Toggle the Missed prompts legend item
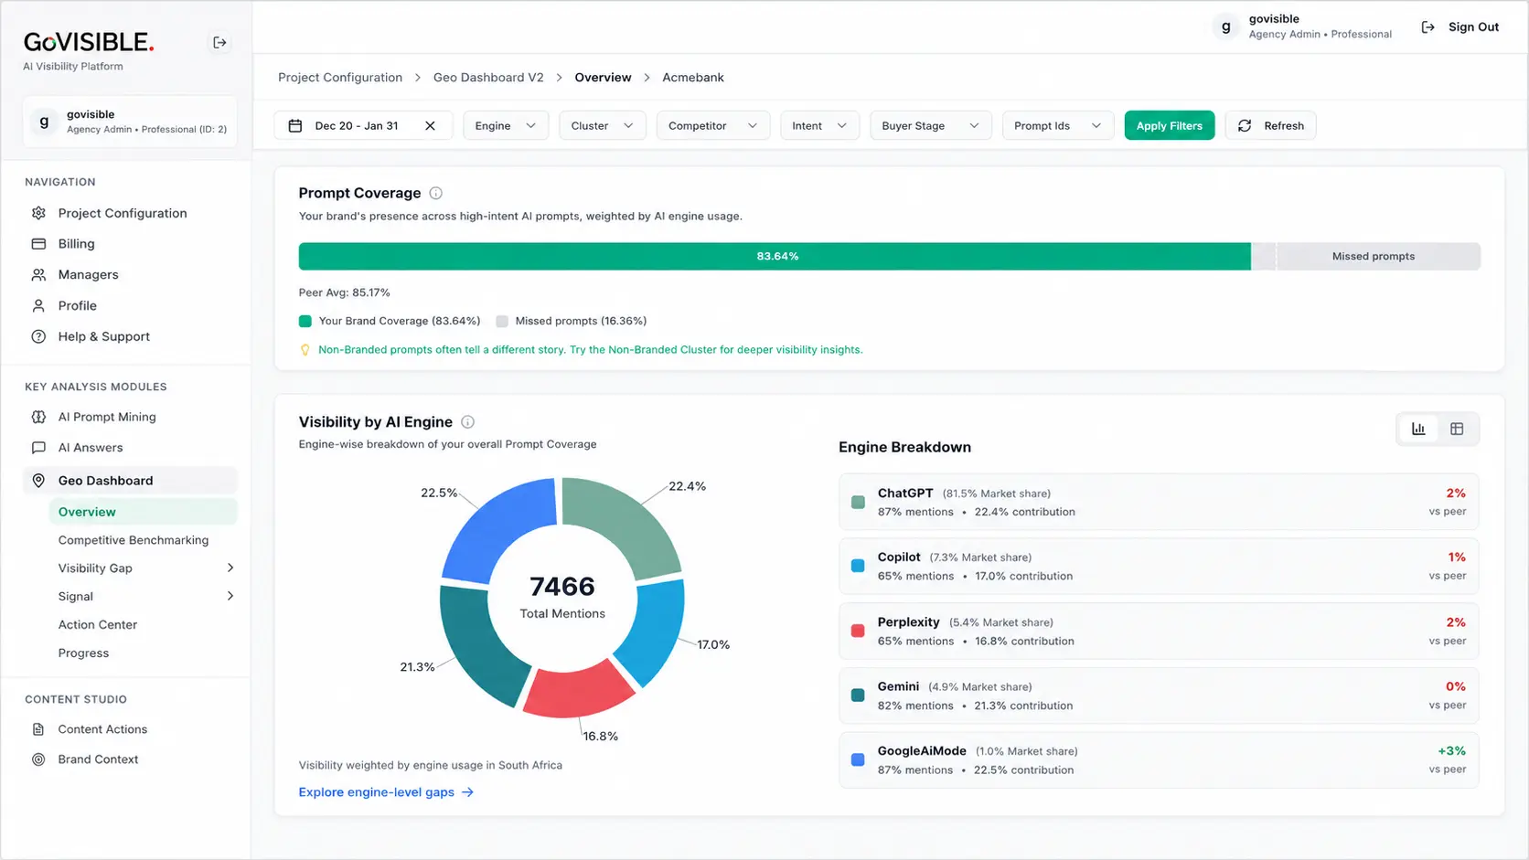This screenshot has width=1529, height=860. pyautogui.click(x=572, y=321)
